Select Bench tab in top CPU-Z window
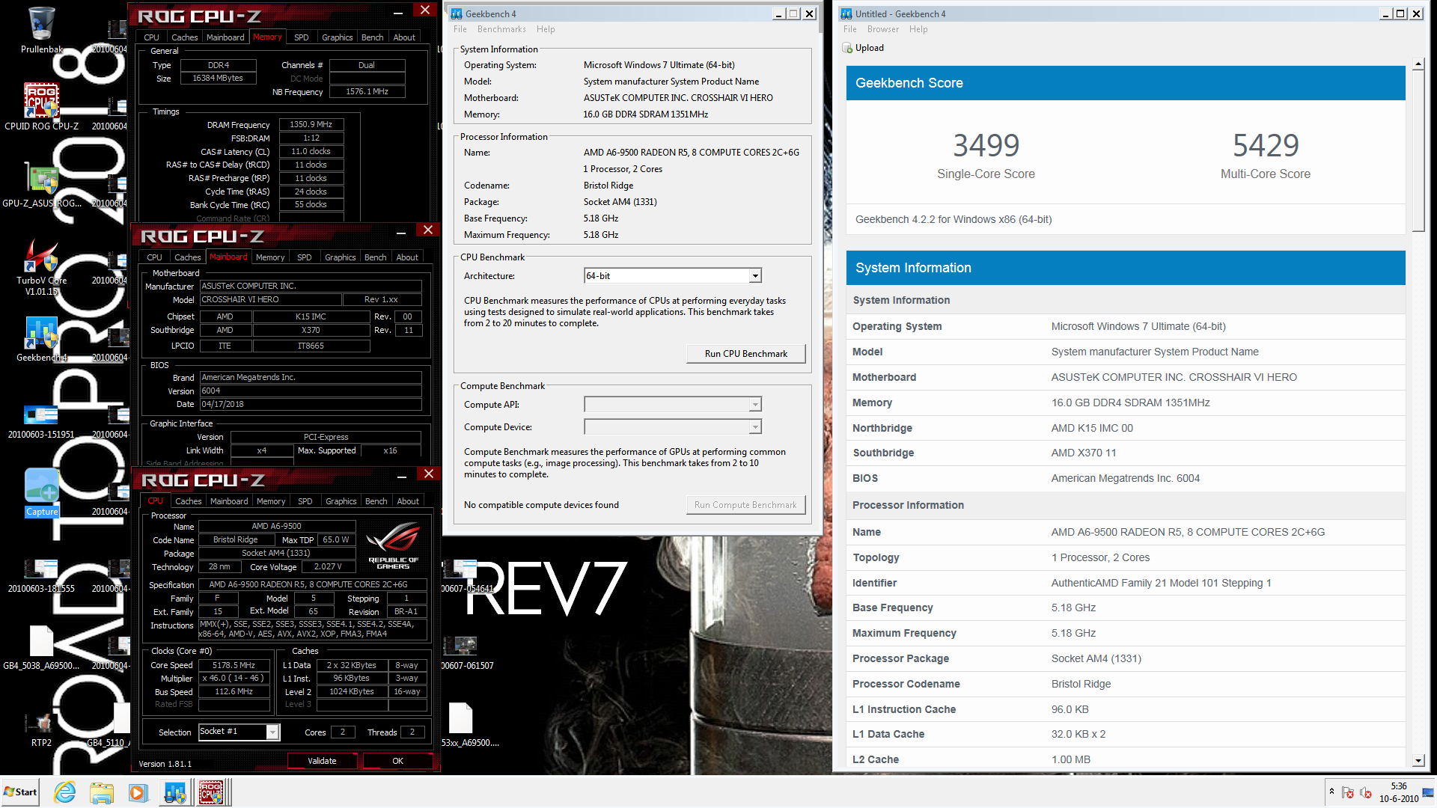1437x808 pixels. [x=372, y=37]
